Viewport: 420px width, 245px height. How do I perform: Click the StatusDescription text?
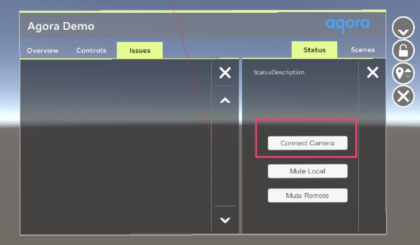[x=279, y=72]
